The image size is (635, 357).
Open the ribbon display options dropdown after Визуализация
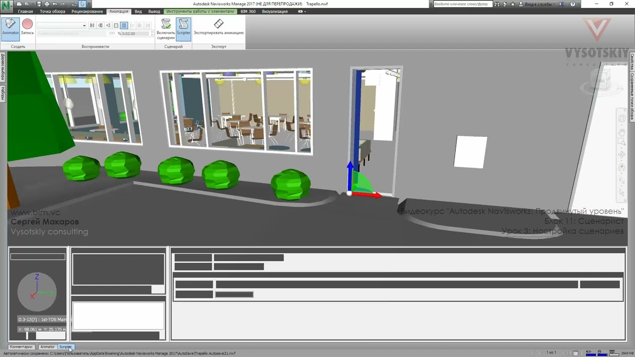pyautogui.click(x=302, y=11)
